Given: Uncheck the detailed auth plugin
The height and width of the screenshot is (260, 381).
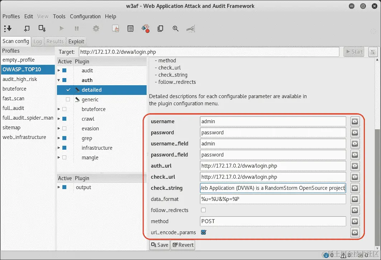Looking at the screenshot, I should click(x=68, y=90).
